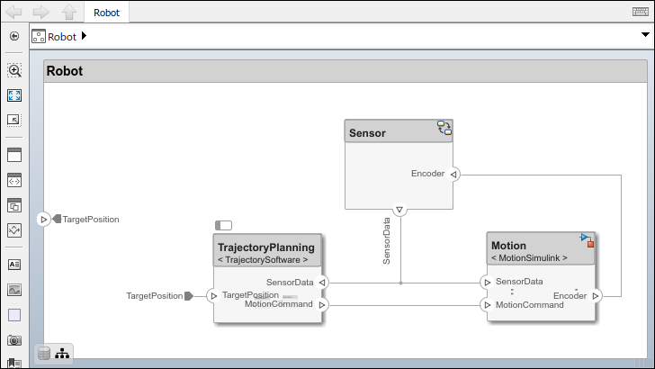Open the dropdown arrow at address bar right
Image resolution: width=655 pixels, height=369 pixels.
644,36
